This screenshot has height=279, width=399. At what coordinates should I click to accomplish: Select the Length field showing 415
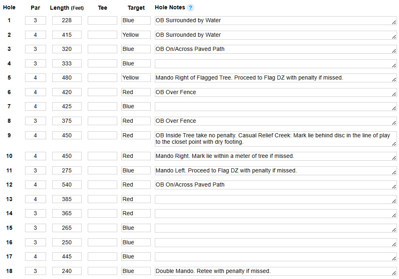pos(67,35)
